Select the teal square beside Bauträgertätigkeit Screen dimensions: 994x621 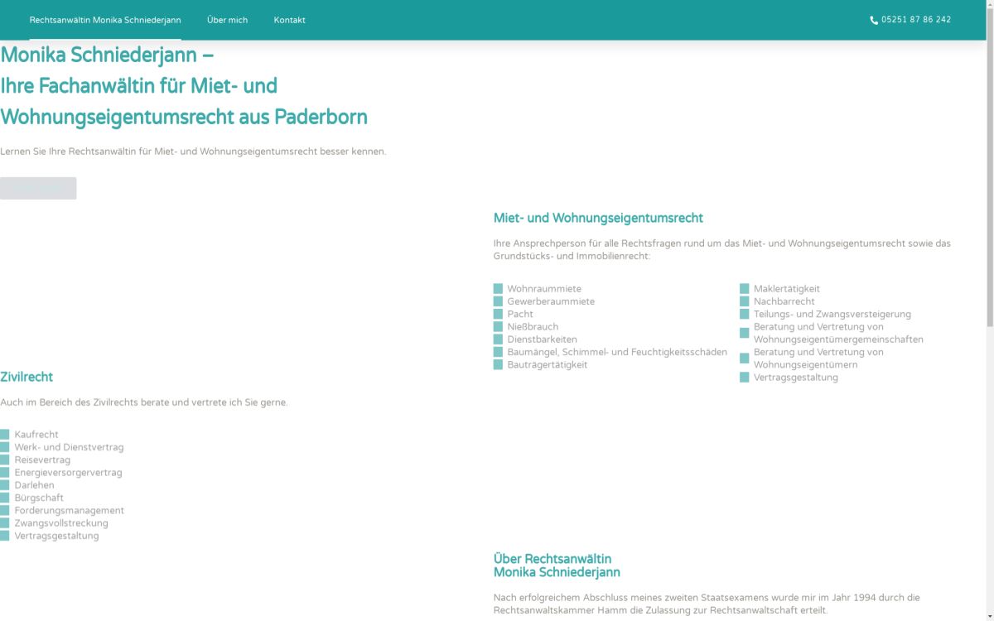point(498,364)
